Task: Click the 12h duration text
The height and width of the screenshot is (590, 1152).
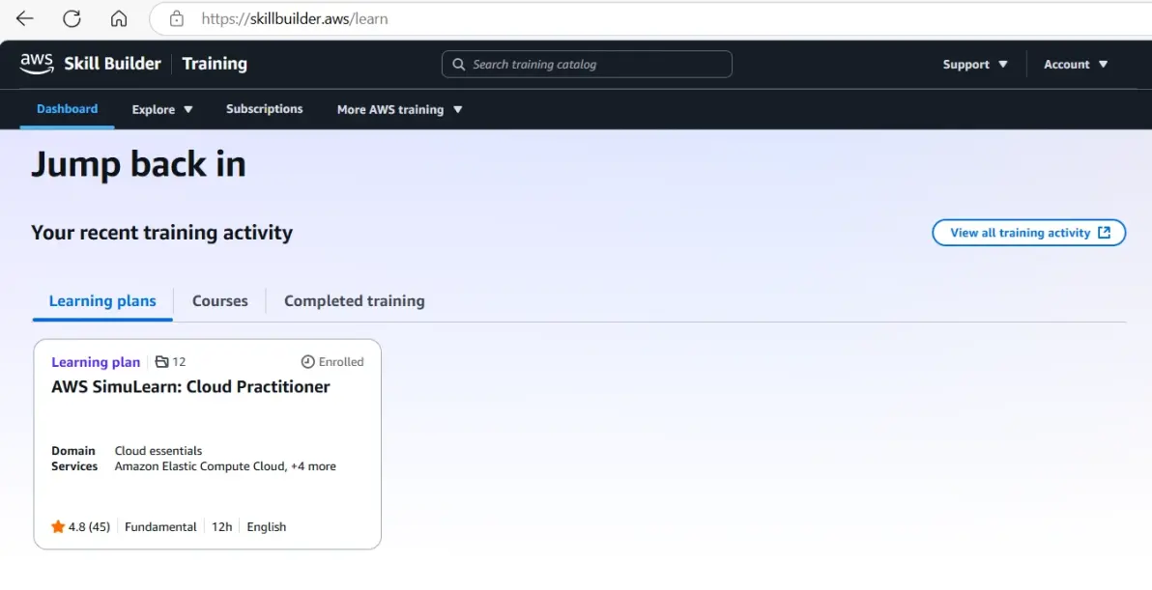Action: point(222,526)
